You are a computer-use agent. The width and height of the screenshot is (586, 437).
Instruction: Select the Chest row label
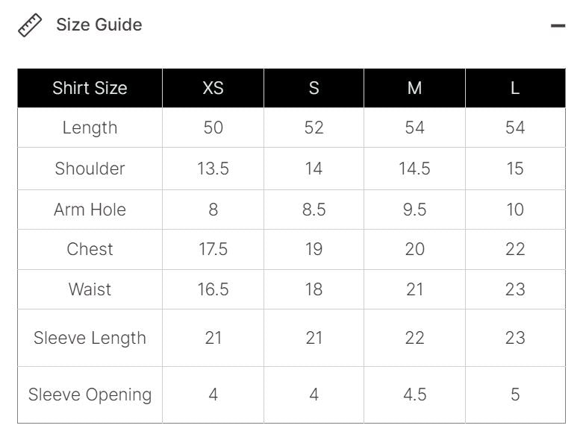(90, 249)
